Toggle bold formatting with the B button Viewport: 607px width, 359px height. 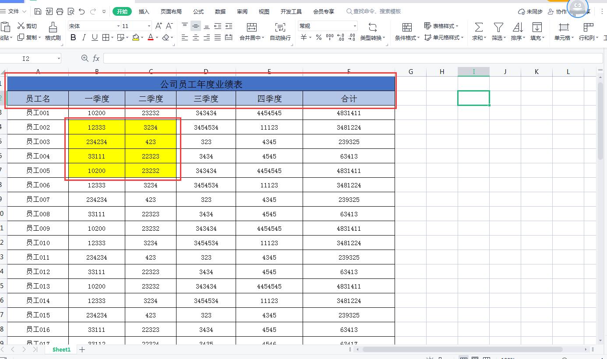(73, 38)
